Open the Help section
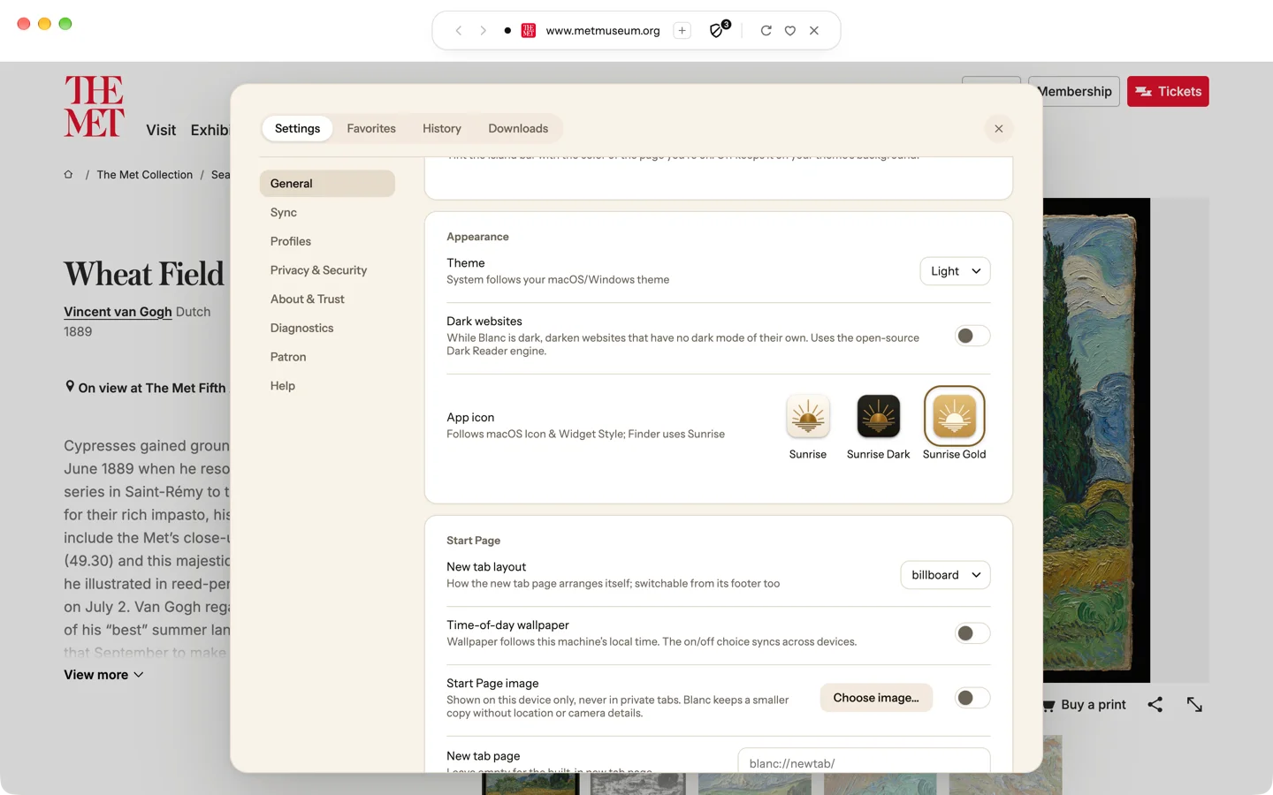Screen dimensions: 1273x795 327,386
